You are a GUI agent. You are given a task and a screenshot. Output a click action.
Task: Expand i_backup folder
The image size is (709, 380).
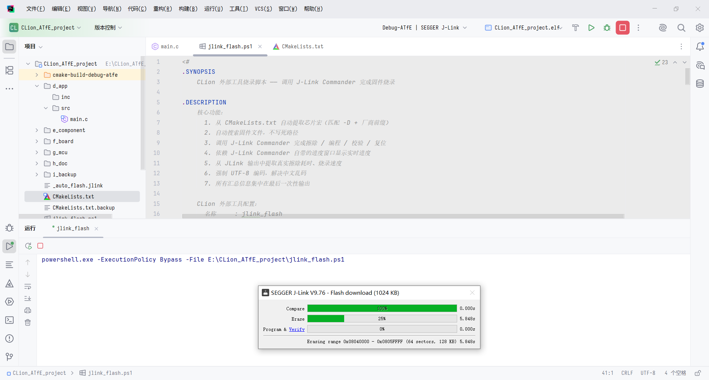point(37,175)
